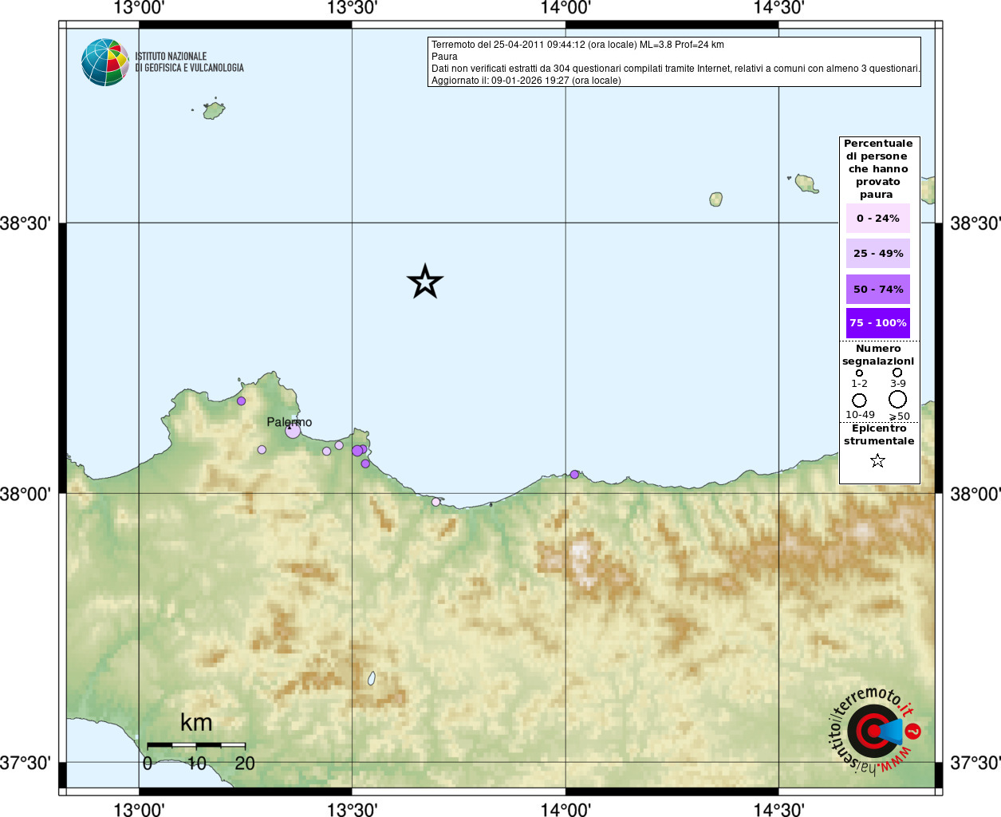Click the epicenter star in the legend

tap(877, 460)
